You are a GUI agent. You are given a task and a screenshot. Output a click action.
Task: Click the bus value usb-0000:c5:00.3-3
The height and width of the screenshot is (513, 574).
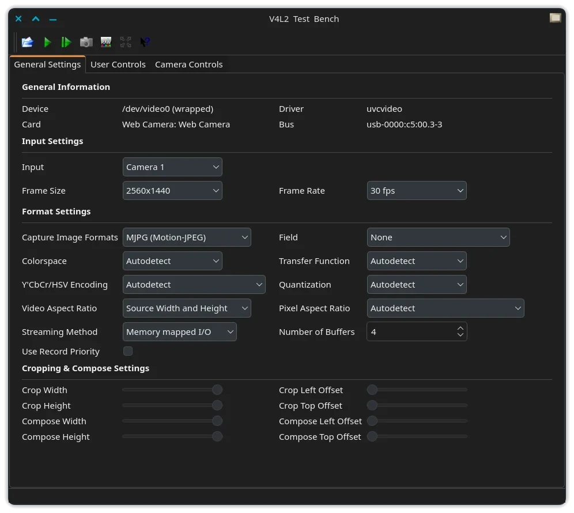click(x=405, y=125)
